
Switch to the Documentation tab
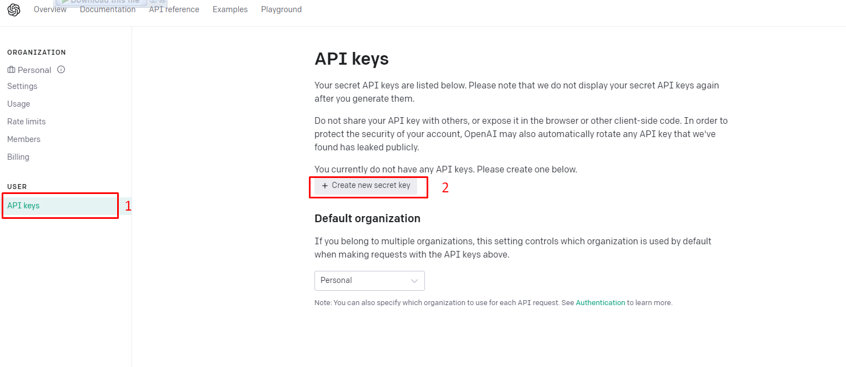(108, 9)
